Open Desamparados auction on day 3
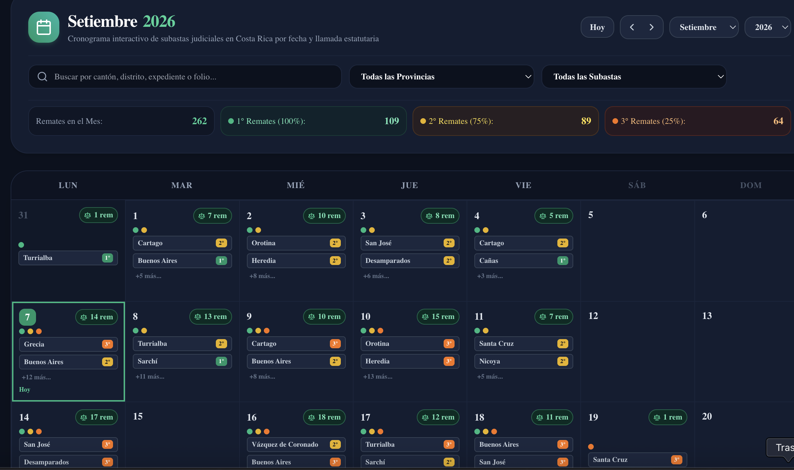Screen dimensions: 794x470 (410, 261)
